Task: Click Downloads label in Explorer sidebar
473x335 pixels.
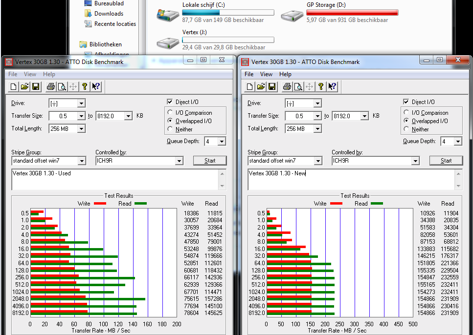Action: click(x=109, y=14)
